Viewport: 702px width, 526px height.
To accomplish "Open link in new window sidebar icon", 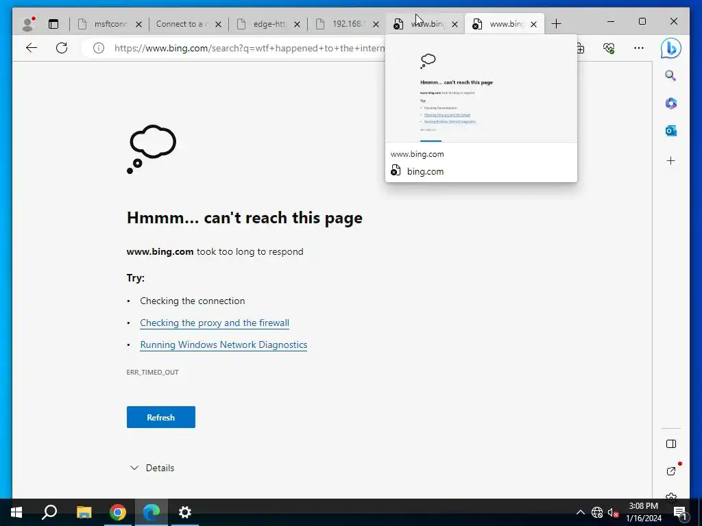I will coord(670,471).
